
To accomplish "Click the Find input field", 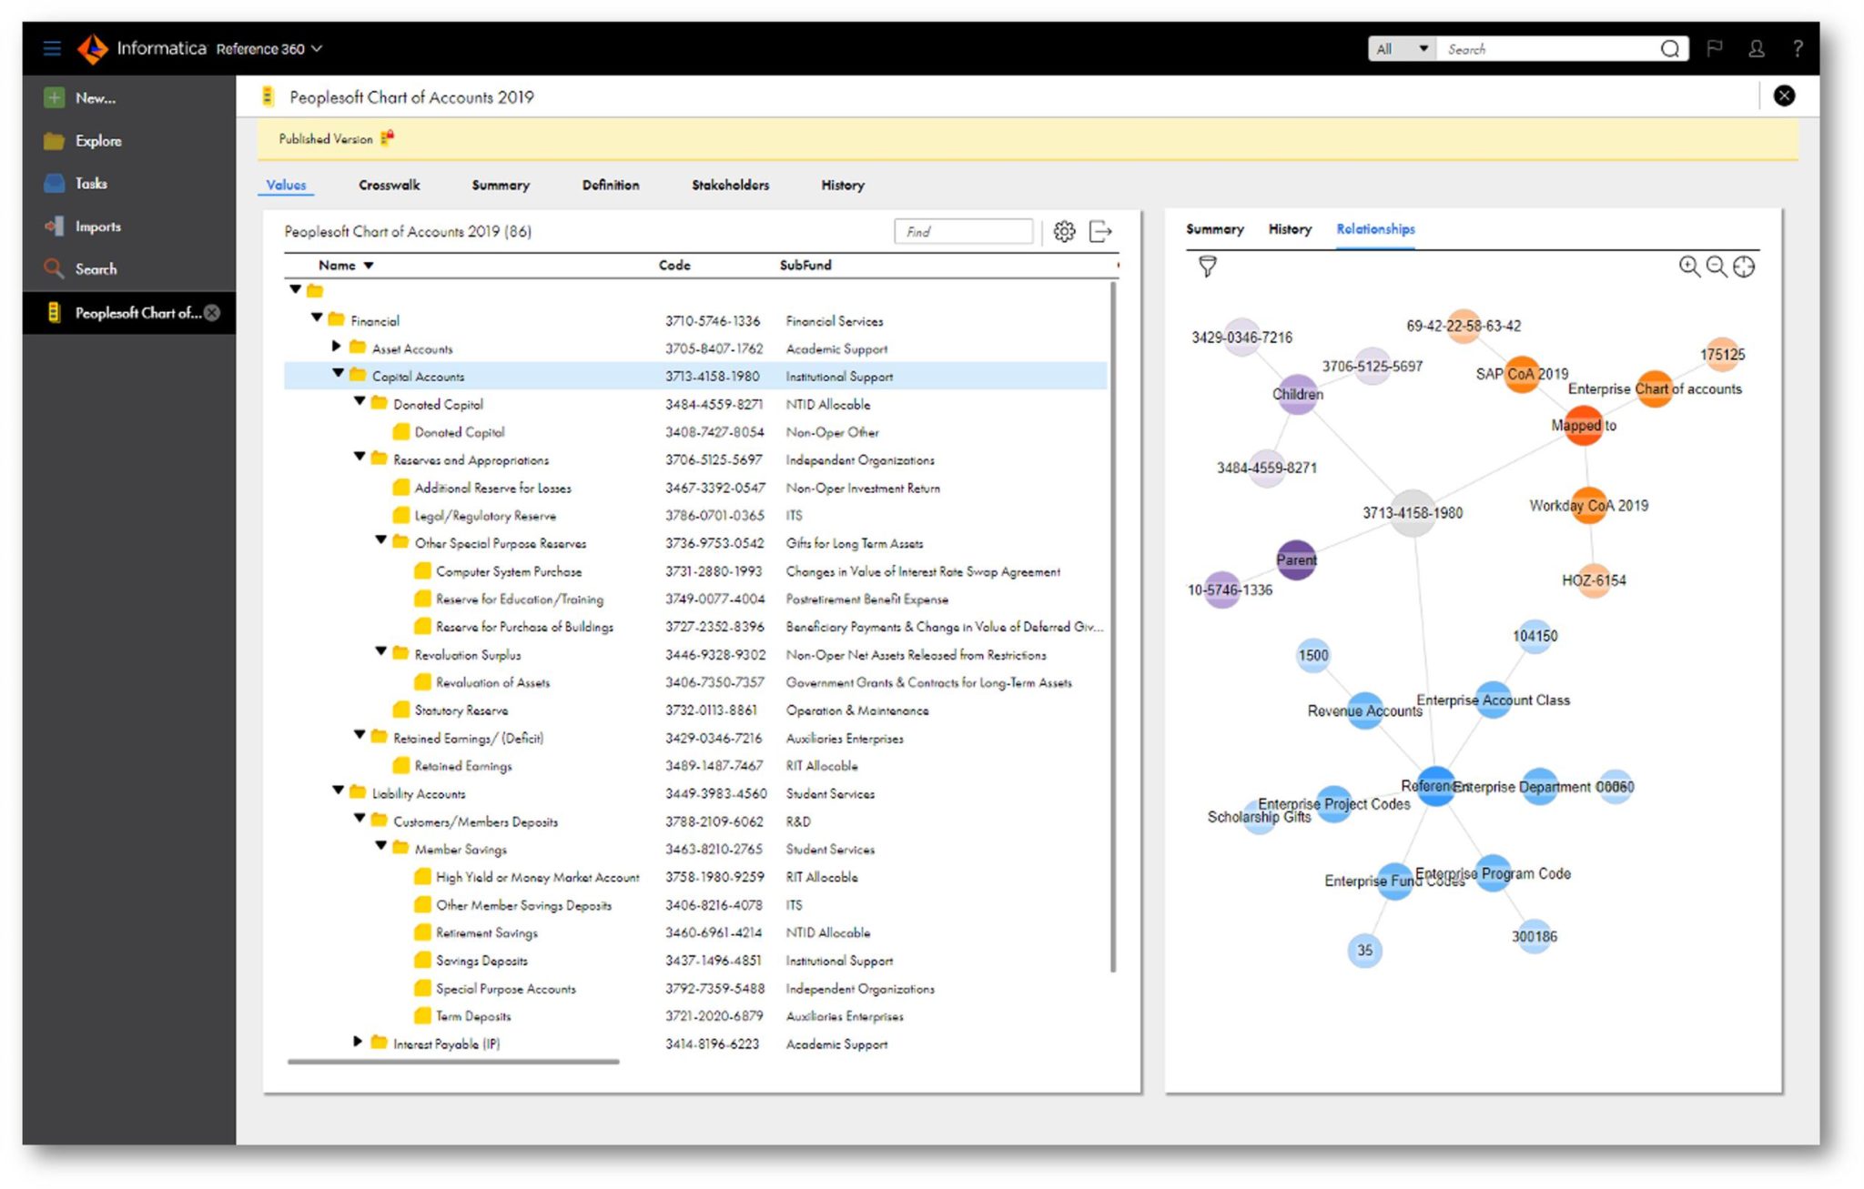I will (963, 232).
